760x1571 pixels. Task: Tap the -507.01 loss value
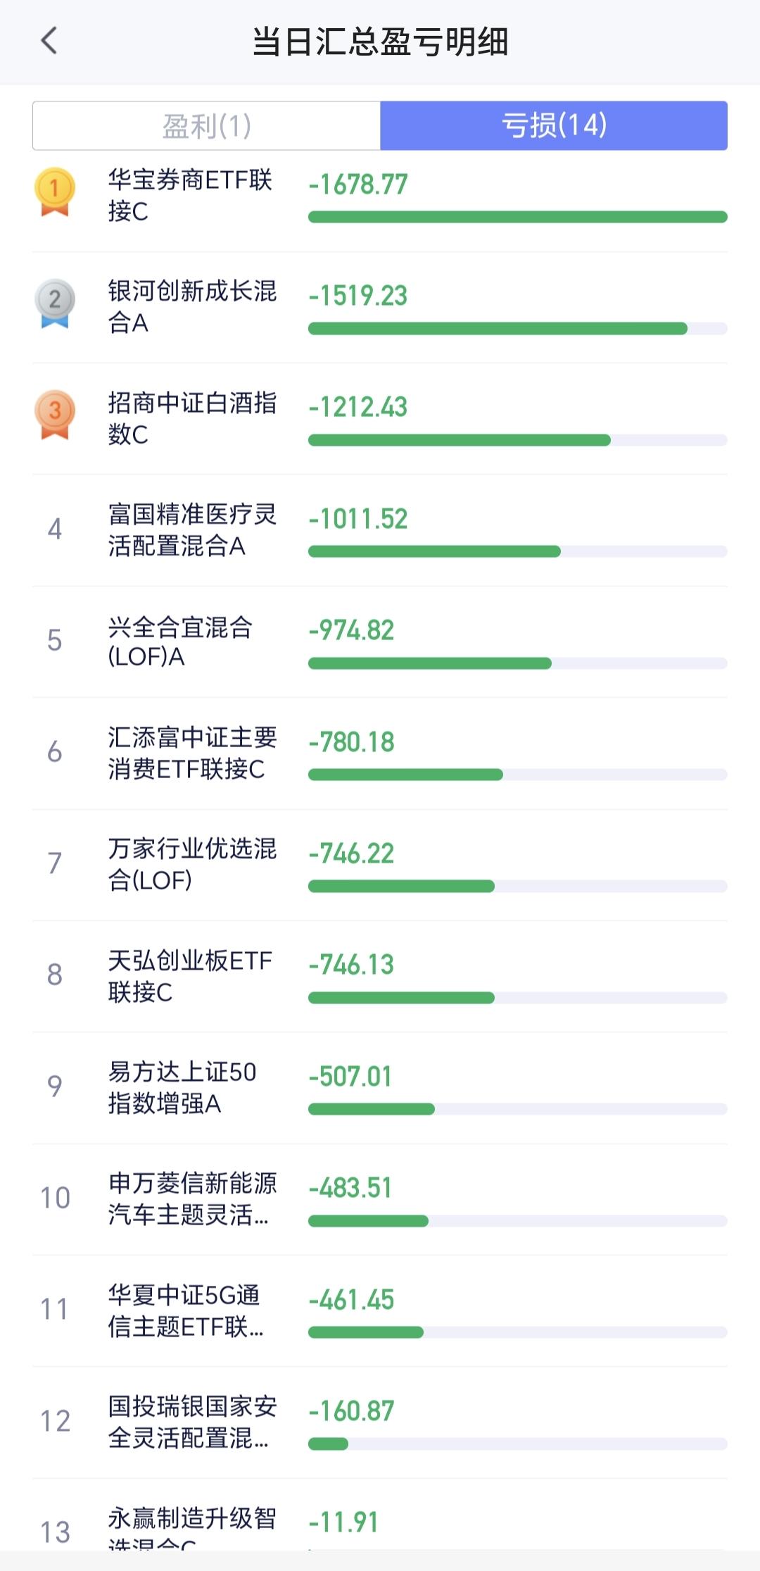350,1077
